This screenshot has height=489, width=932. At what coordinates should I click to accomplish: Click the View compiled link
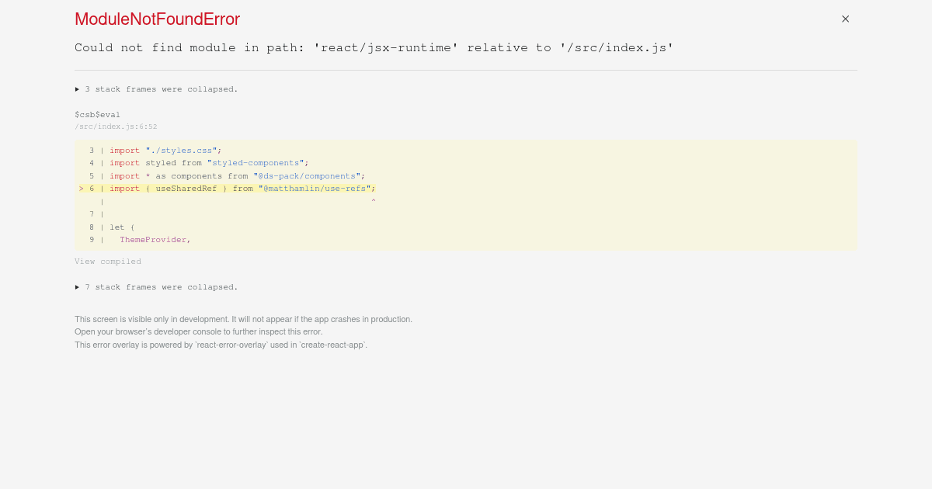(107, 262)
